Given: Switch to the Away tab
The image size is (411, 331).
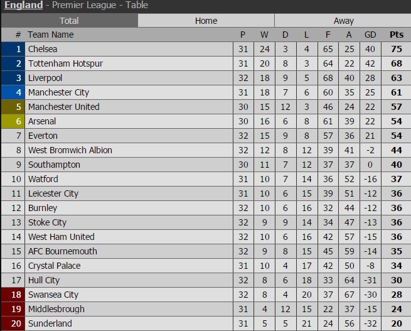Looking at the screenshot, I should [x=343, y=21].
